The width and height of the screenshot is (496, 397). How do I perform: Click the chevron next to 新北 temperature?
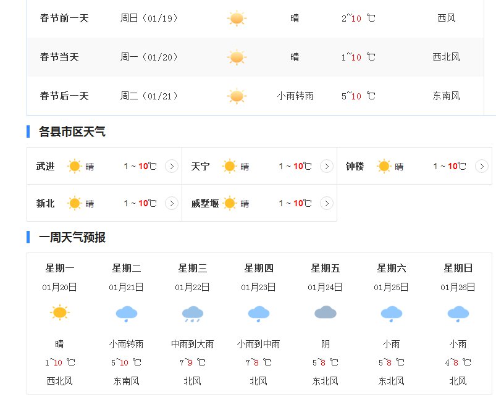coord(172,203)
